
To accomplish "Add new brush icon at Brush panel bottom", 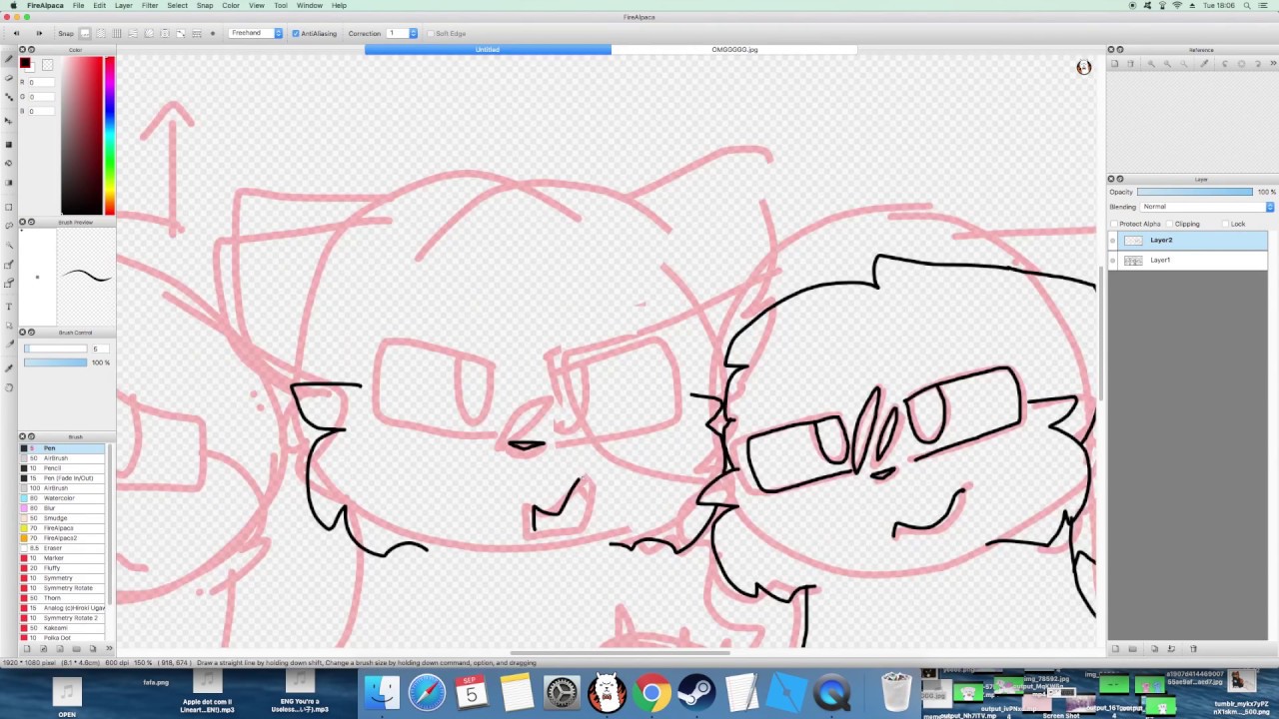I will click(x=27, y=649).
